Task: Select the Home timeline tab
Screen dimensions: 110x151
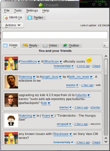Action: 11,45
